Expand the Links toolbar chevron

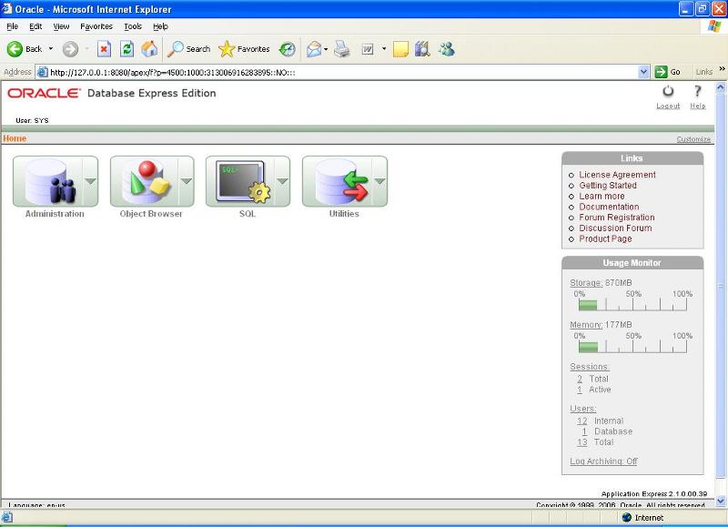point(722,69)
